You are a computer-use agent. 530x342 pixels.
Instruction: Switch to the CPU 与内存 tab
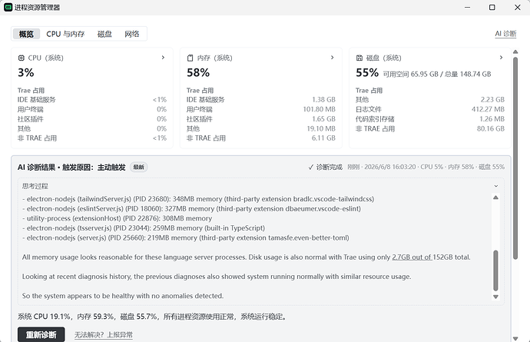[65, 34]
